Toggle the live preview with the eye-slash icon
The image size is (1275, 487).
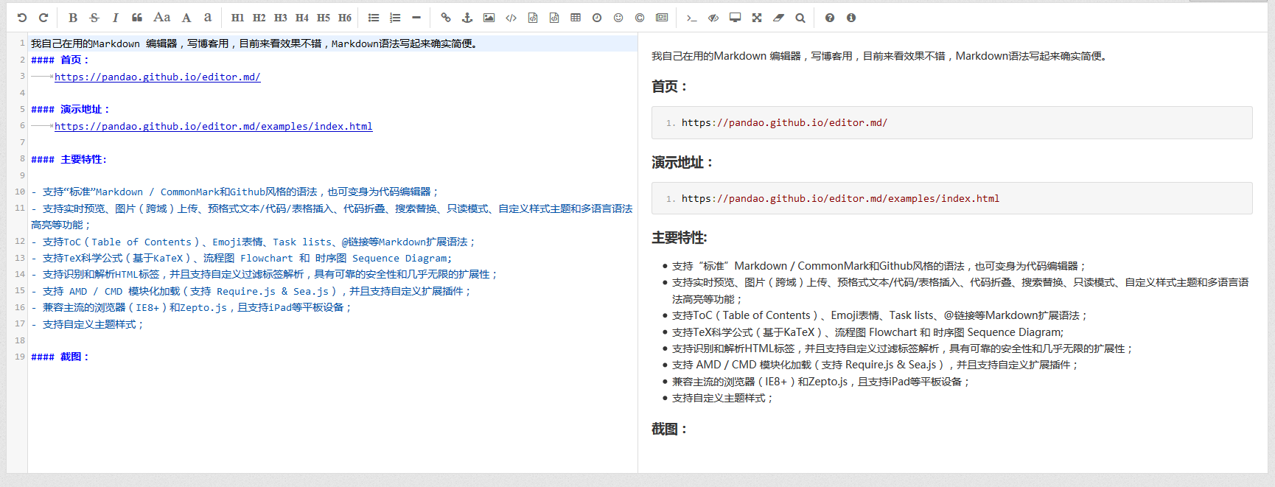tap(713, 18)
